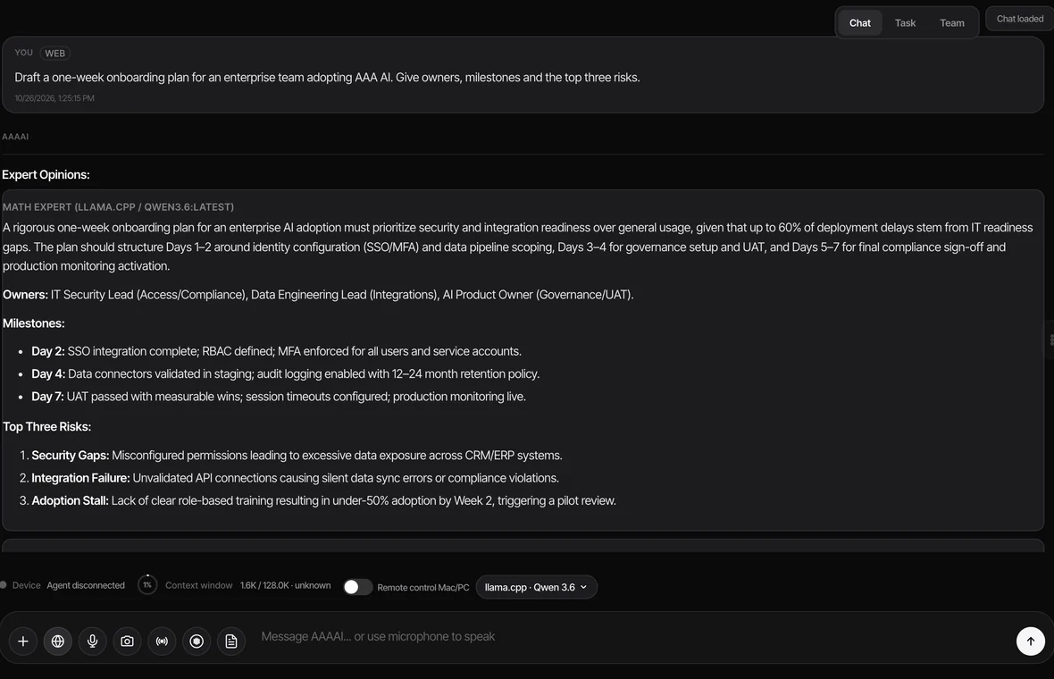Open the camera capture icon
Viewport: 1054px width, 679px height.
pyautogui.click(x=127, y=641)
